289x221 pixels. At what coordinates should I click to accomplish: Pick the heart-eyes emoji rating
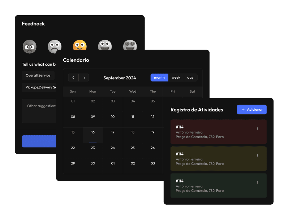point(130,45)
